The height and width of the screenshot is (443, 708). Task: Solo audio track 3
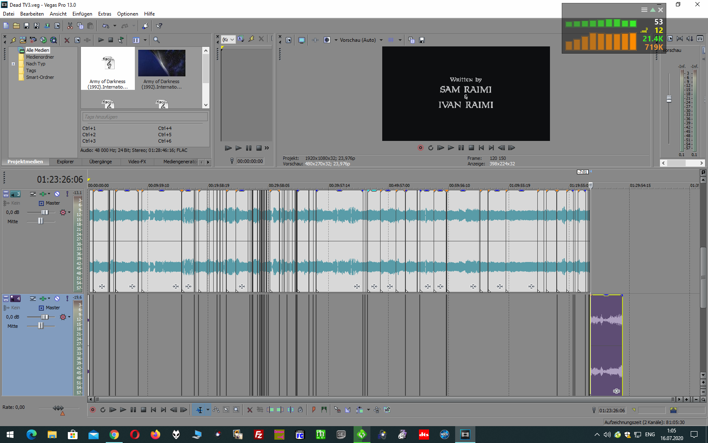(x=67, y=194)
